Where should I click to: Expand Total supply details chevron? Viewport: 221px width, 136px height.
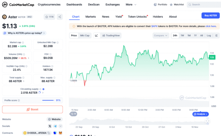pyautogui.click(x=24, y=81)
